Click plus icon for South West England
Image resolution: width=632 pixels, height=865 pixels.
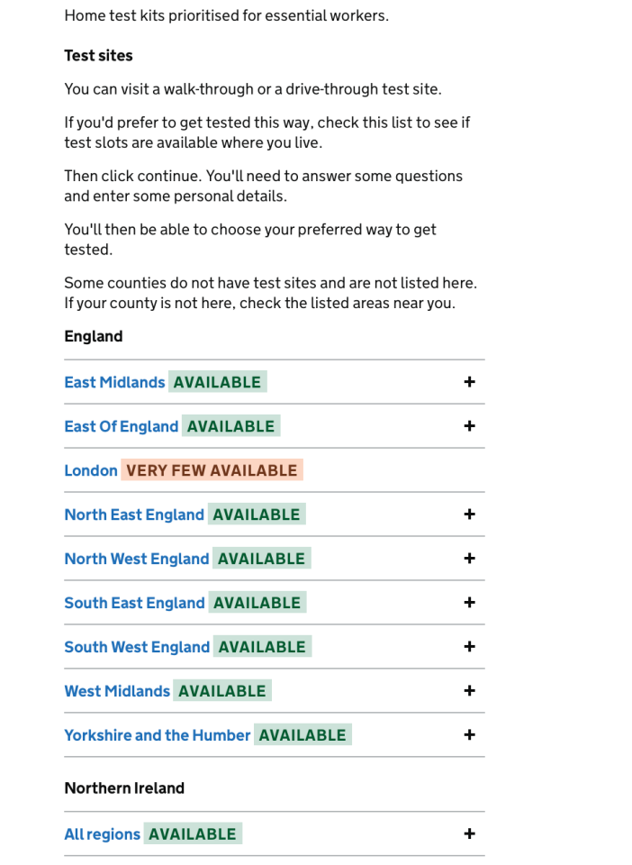469,647
